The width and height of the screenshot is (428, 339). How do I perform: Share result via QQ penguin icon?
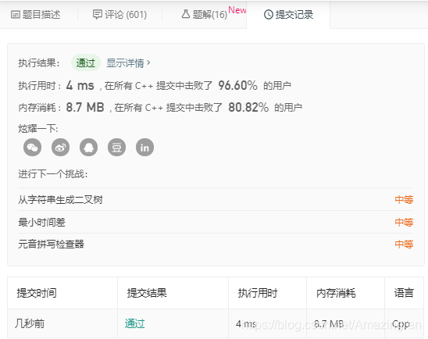88,148
